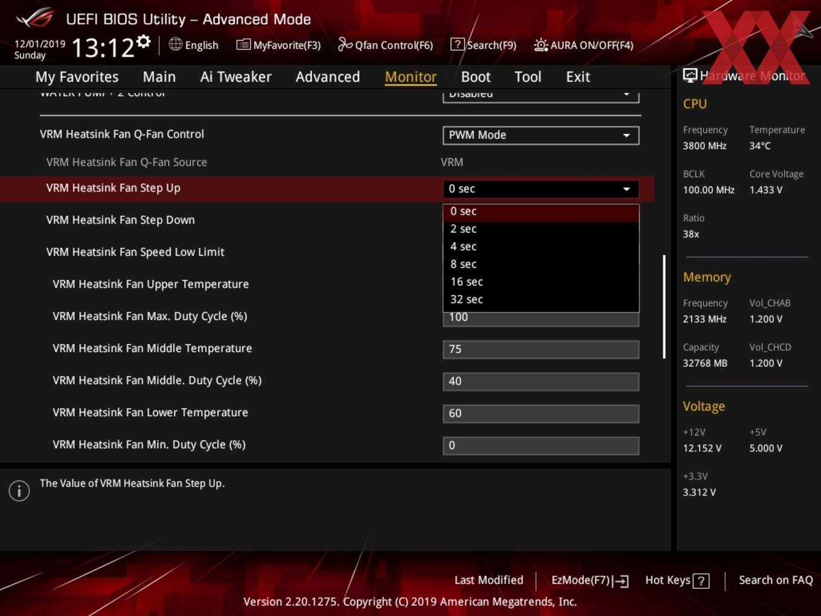Click the CPU Temperature 34°C value
The width and height of the screenshot is (821, 616).
click(x=760, y=146)
